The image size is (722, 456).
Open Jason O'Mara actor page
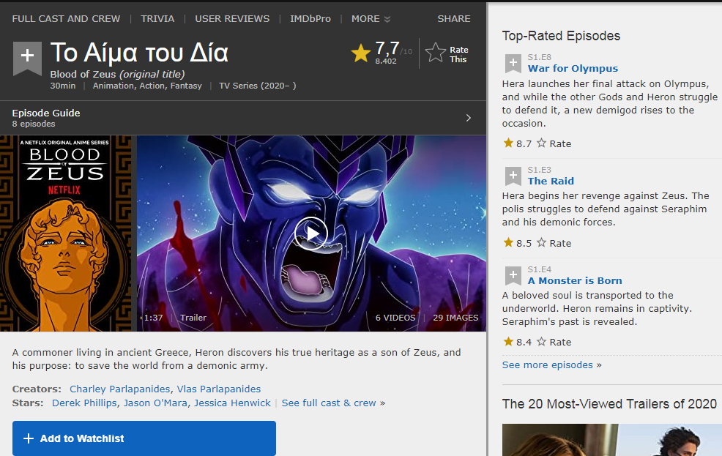pos(155,403)
